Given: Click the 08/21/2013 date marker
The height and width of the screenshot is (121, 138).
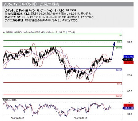Looking at the screenshot, I should 81,118.
